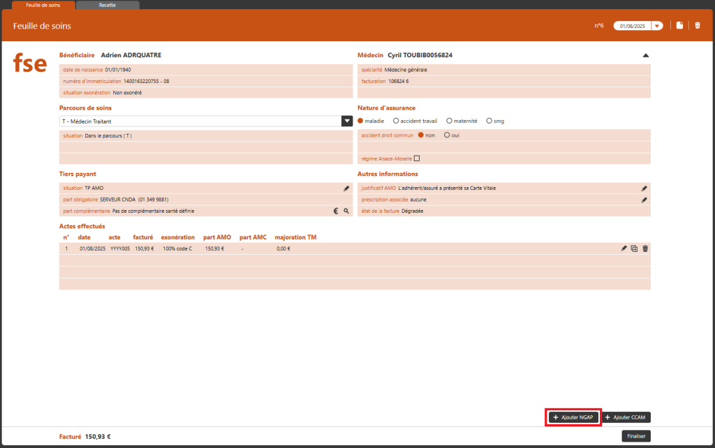Edit the tiers payant situation TP AMO

tap(346, 188)
